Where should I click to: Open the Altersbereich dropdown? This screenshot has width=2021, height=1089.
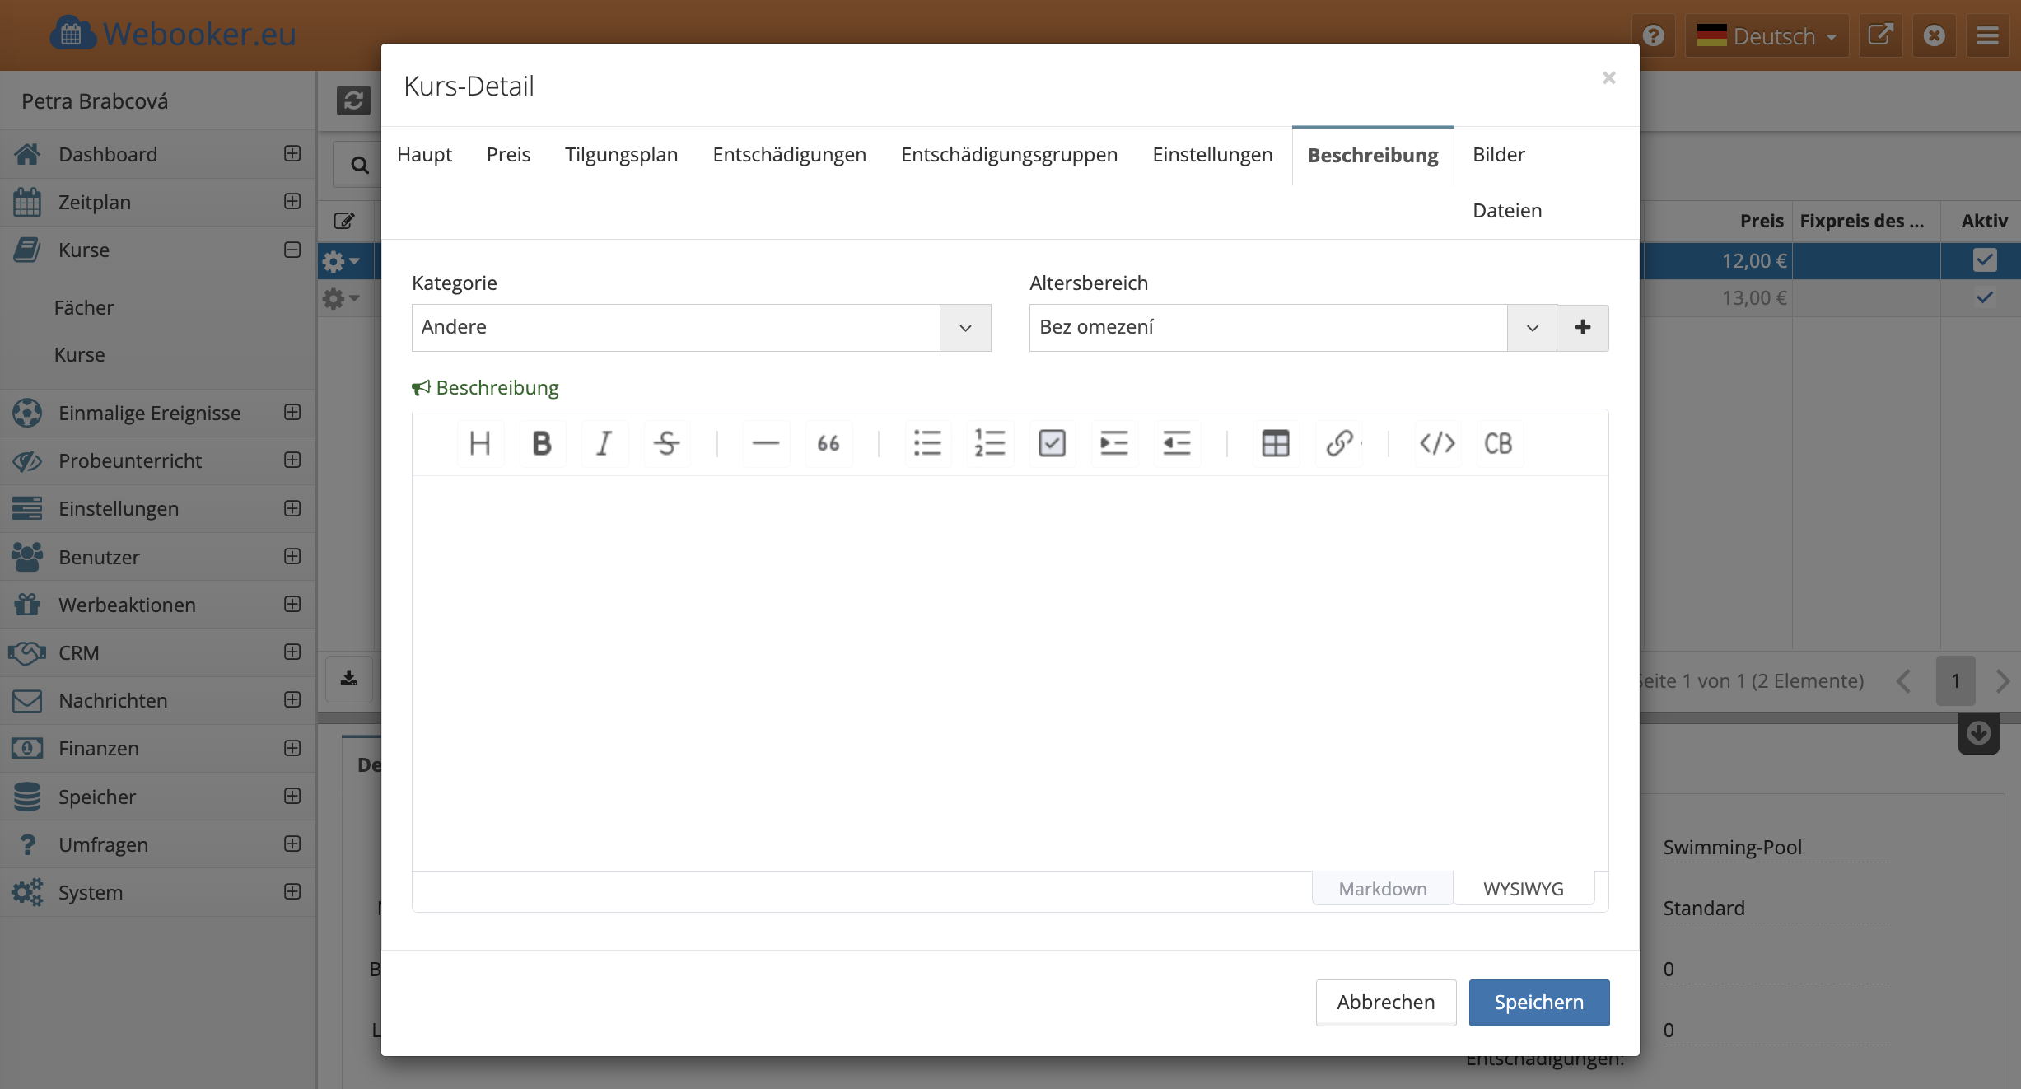pos(1532,328)
